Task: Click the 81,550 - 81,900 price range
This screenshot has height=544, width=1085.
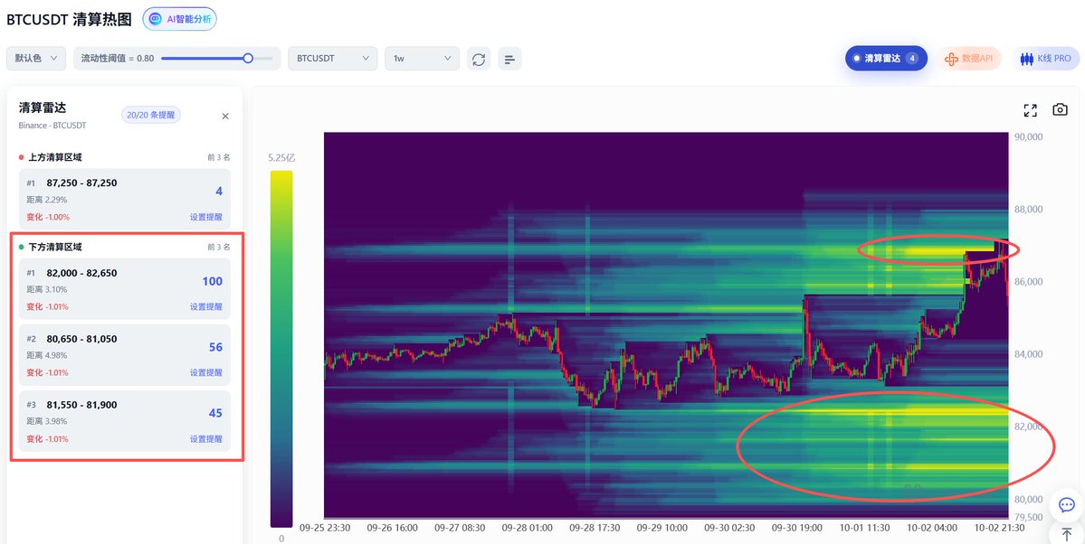Action: coord(81,405)
